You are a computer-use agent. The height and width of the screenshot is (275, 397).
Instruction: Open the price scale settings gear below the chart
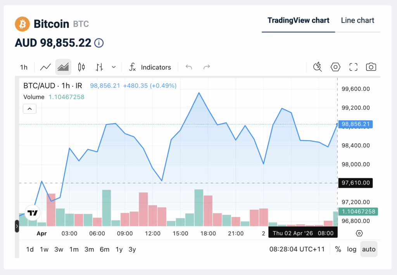pos(359,233)
